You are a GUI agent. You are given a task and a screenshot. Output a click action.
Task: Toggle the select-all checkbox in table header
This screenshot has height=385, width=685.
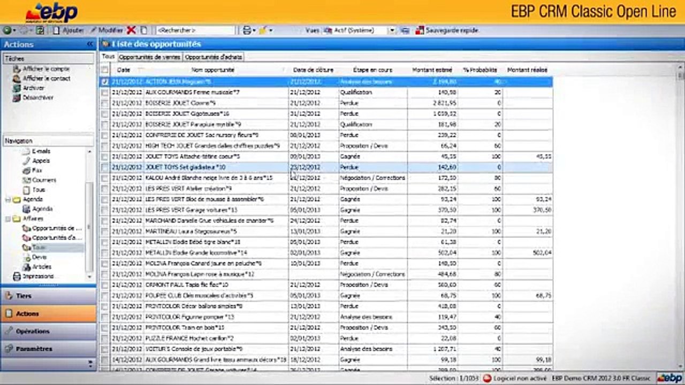105,70
